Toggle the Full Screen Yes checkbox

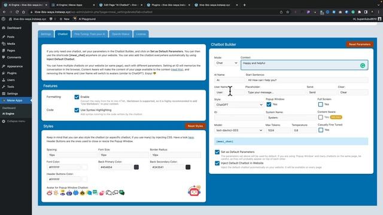pyautogui.click(x=321, y=105)
